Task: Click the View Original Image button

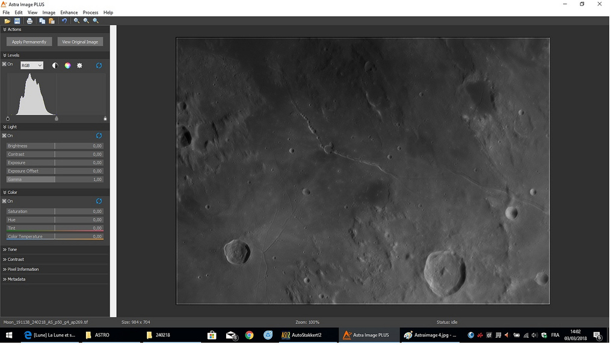Action: 80,42
